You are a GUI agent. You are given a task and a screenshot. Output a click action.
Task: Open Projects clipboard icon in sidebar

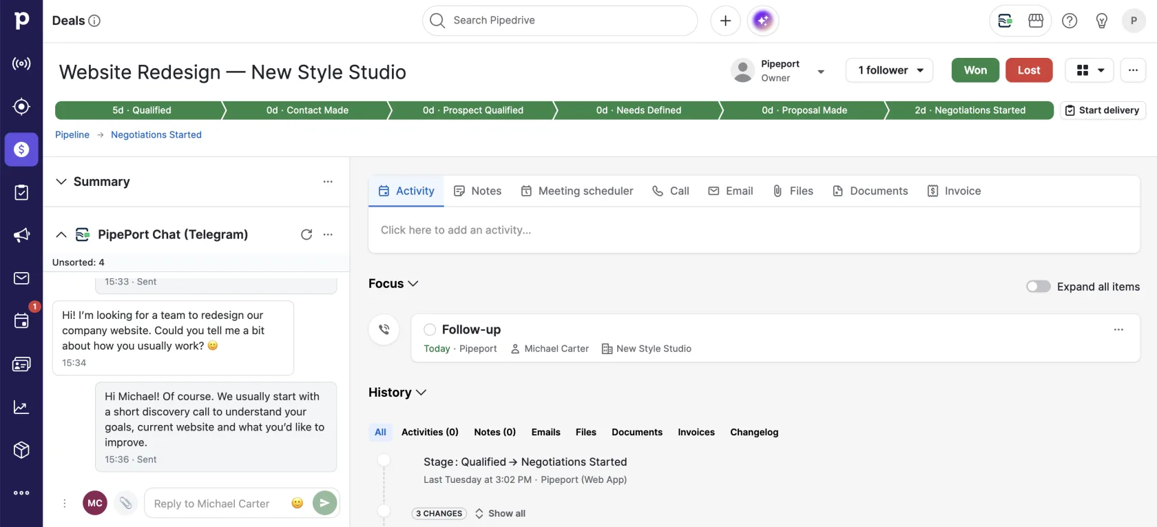pyautogui.click(x=21, y=192)
